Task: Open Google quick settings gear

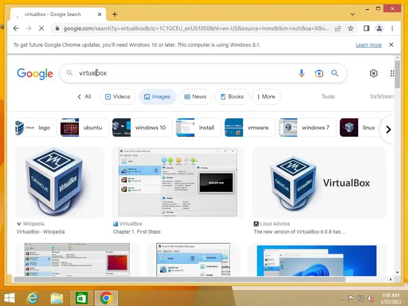Action: pos(374,73)
